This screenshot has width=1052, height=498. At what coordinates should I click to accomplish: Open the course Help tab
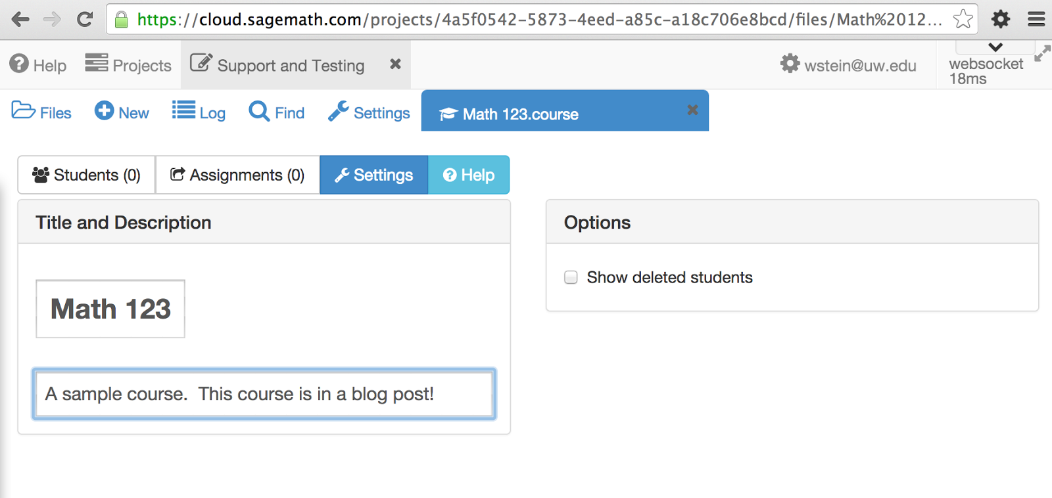[x=469, y=175]
